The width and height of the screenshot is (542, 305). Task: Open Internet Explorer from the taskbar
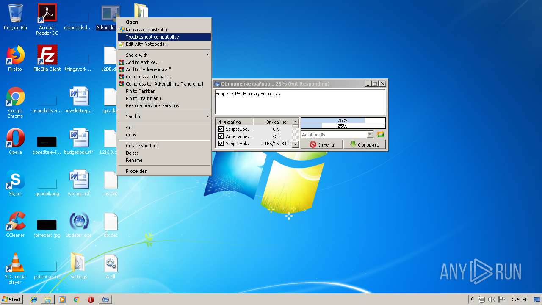point(34,299)
